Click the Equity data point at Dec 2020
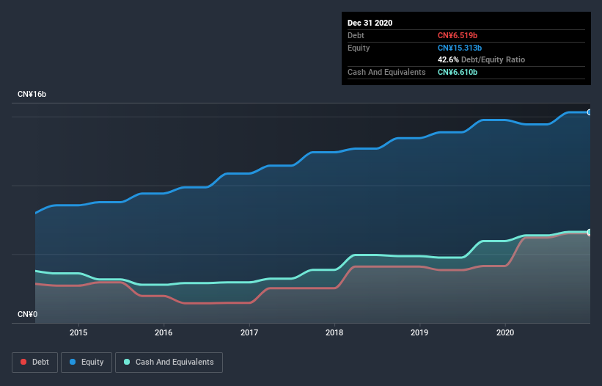 click(x=590, y=112)
